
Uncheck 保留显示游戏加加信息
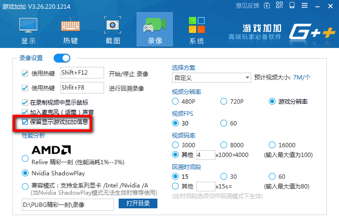25,122
